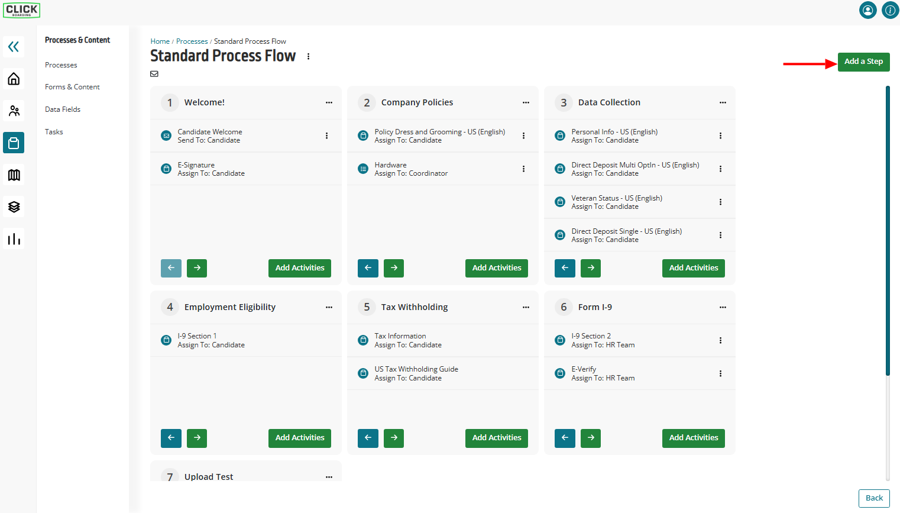Click Add a Step button
The width and height of the screenshot is (900, 513).
tap(863, 62)
